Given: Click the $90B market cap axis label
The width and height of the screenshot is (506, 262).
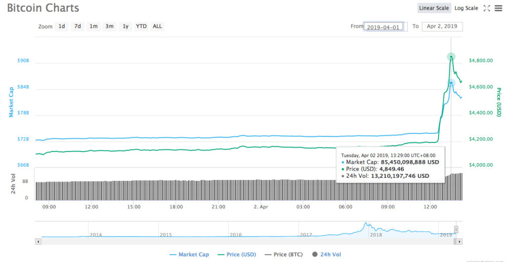Looking at the screenshot, I should 23,60.
